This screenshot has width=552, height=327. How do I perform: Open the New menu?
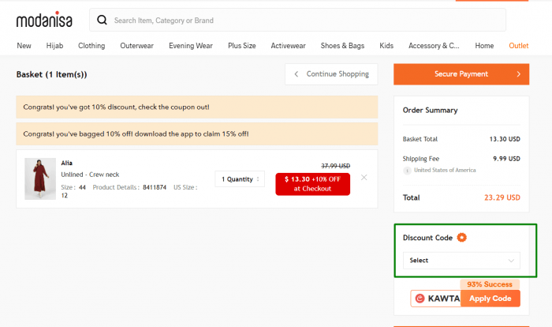[24, 46]
